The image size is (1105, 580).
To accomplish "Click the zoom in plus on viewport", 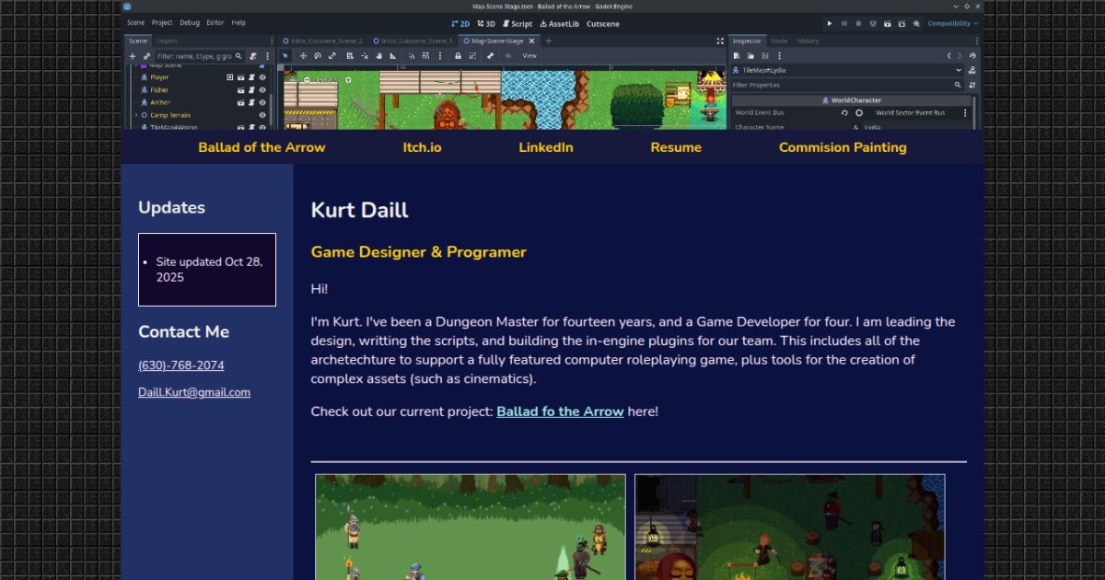I will pyautogui.click(x=348, y=80).
